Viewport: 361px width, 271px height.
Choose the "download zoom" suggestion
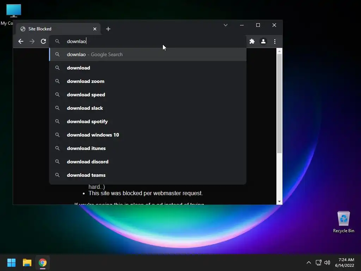click(x=148, y=81)
